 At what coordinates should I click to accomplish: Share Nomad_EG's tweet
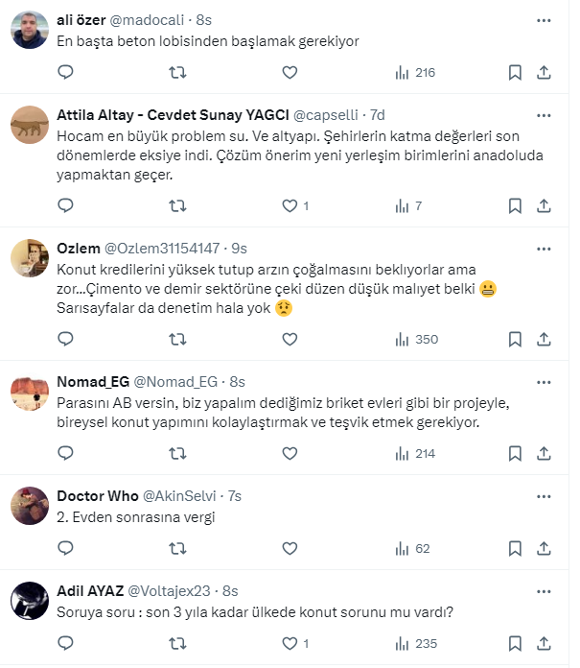(x=544, y=453)
